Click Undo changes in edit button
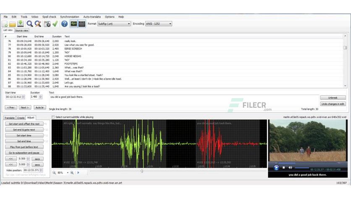Screen dimensions: 351x203 [x=333, y=104]
